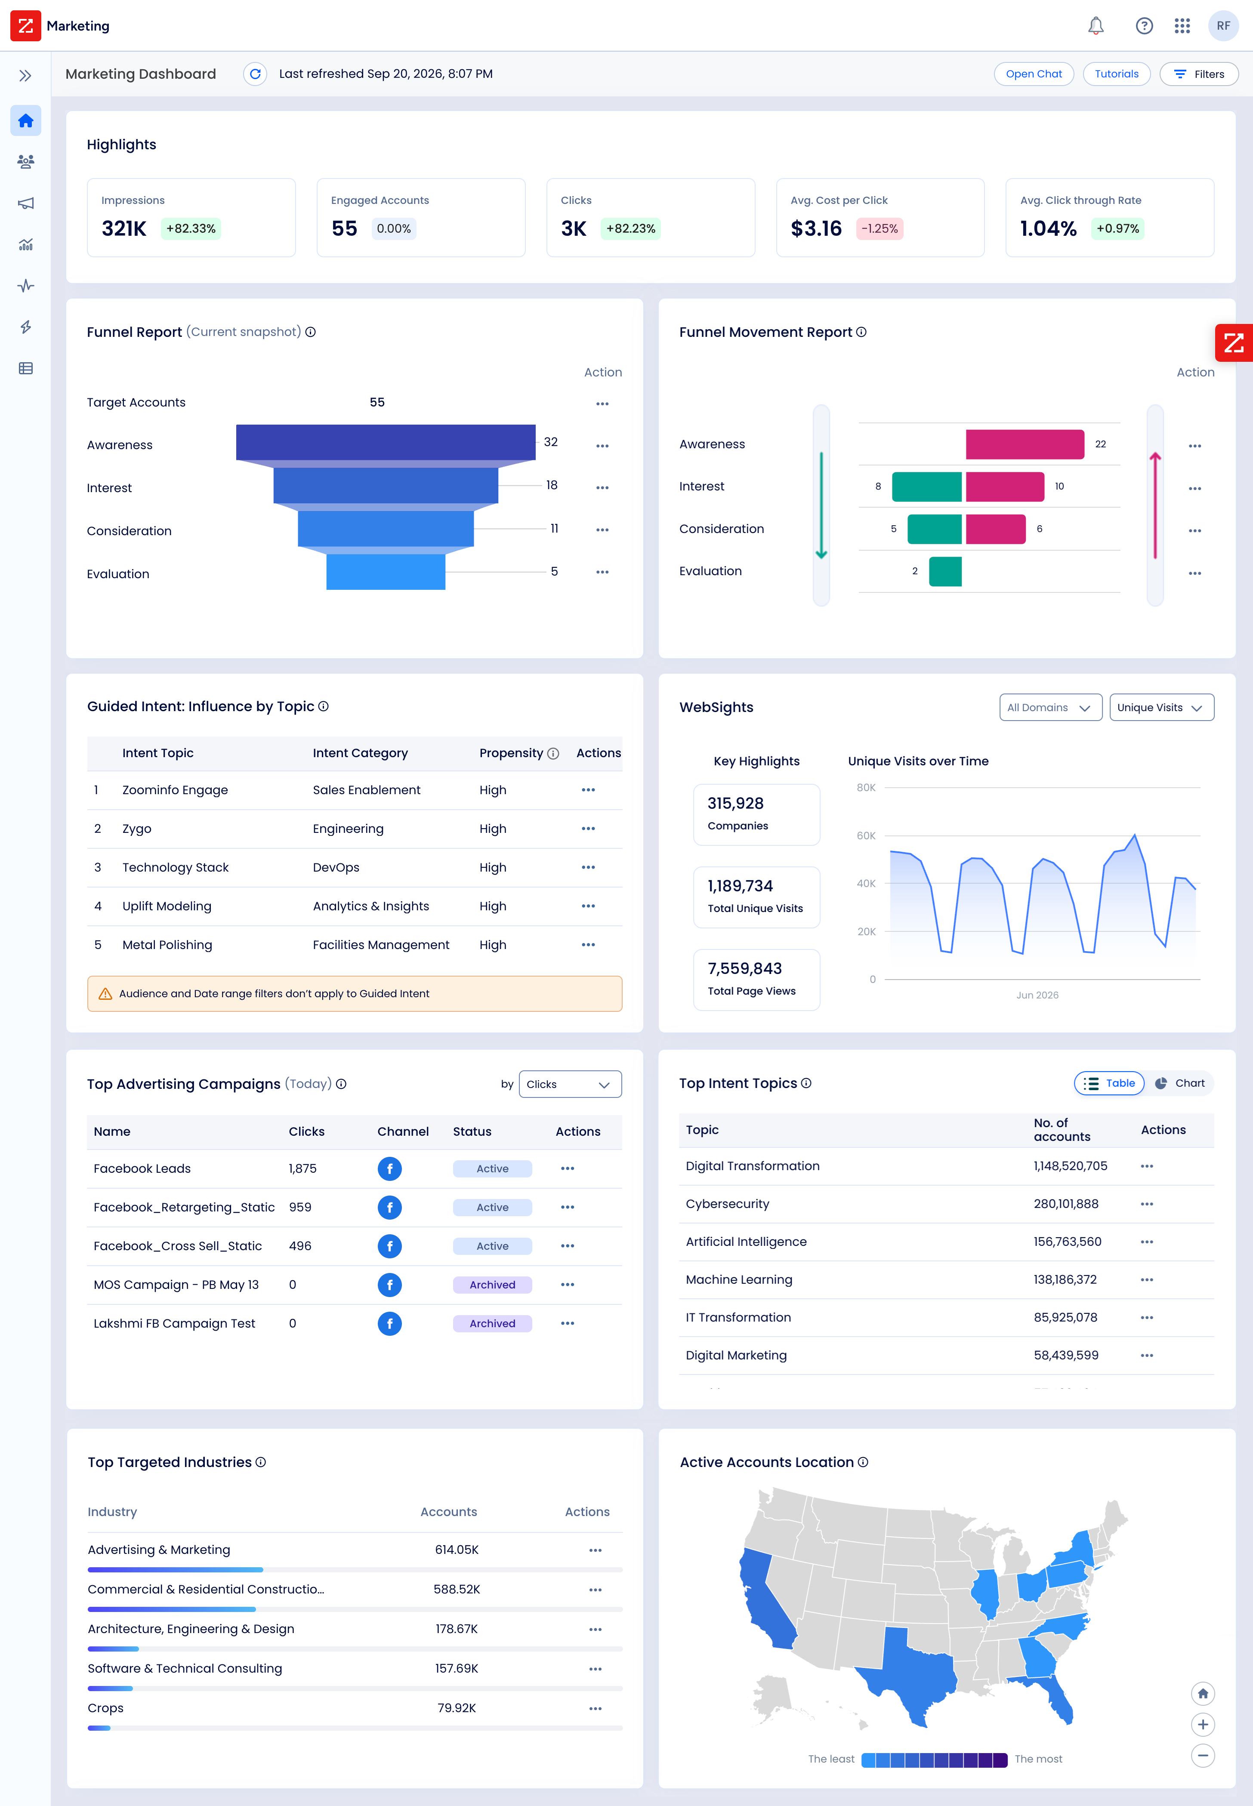The height and width of the screenshot is (1806, 1253).
Task: Open the Analytics chart sidebar icon
Action: [x=26, y=244]
